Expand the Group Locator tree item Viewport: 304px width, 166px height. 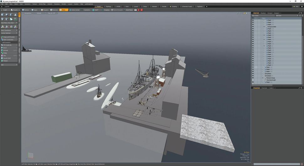tap(264, 27)
